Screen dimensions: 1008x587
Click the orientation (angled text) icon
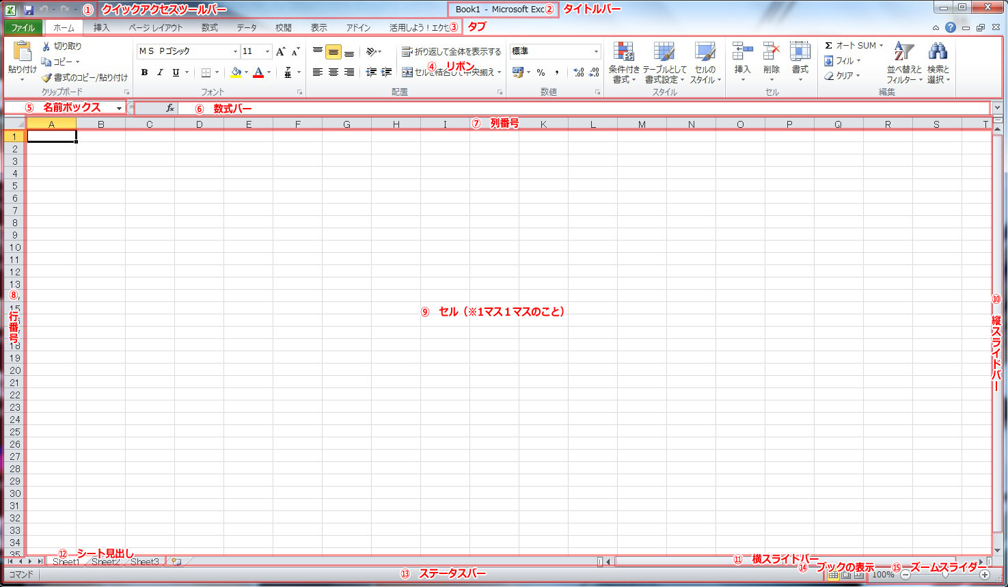click(372, 51)
